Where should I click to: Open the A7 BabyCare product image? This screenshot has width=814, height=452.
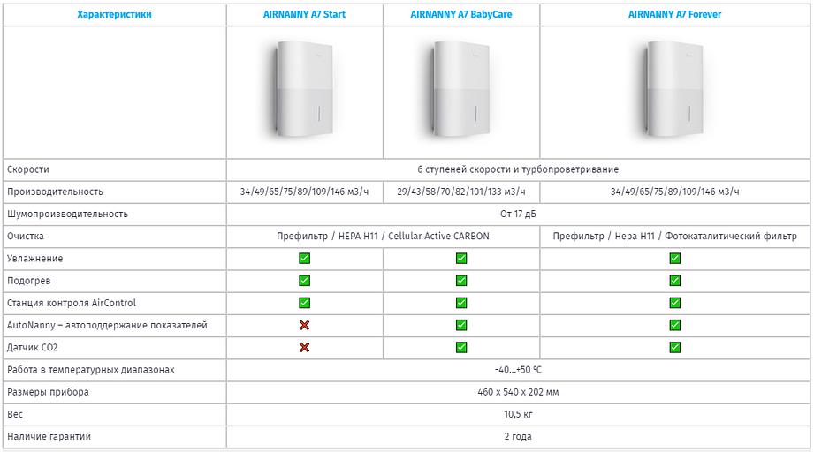(x=460, y=92)
